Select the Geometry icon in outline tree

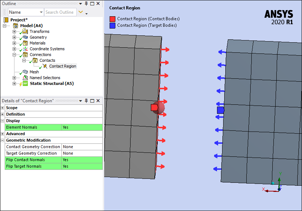pos(25,37)
